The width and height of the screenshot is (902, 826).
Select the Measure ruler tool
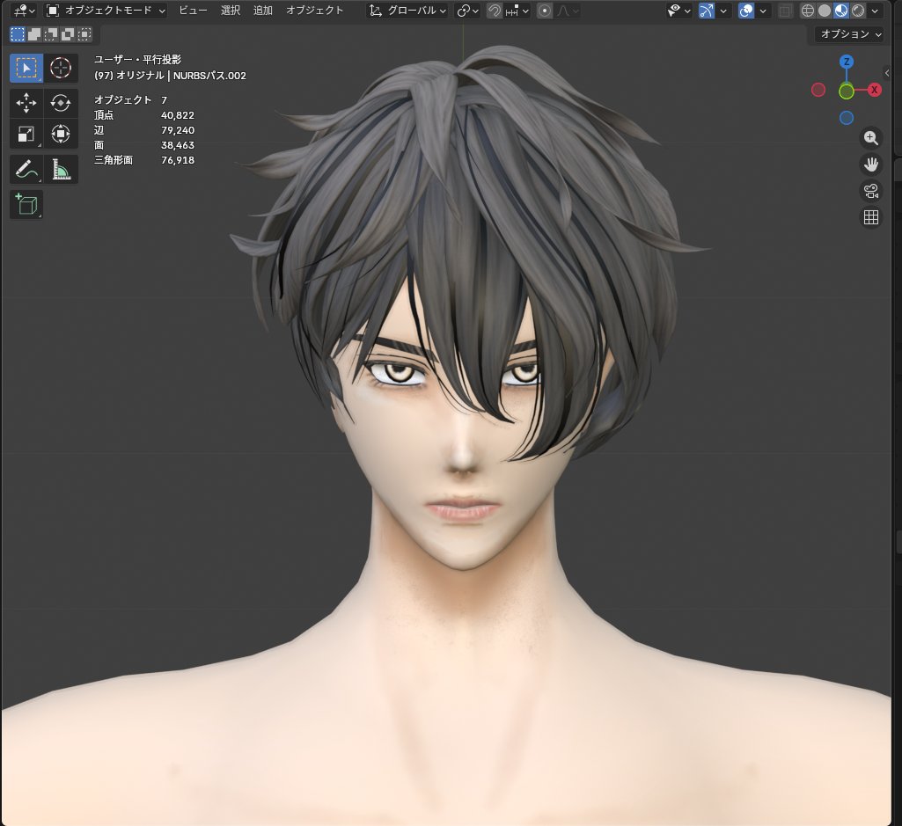click(61, 169)
